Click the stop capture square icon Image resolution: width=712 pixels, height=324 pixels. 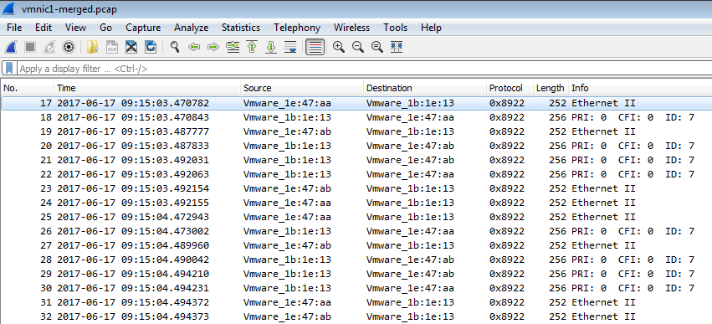[x=30, y=47]
